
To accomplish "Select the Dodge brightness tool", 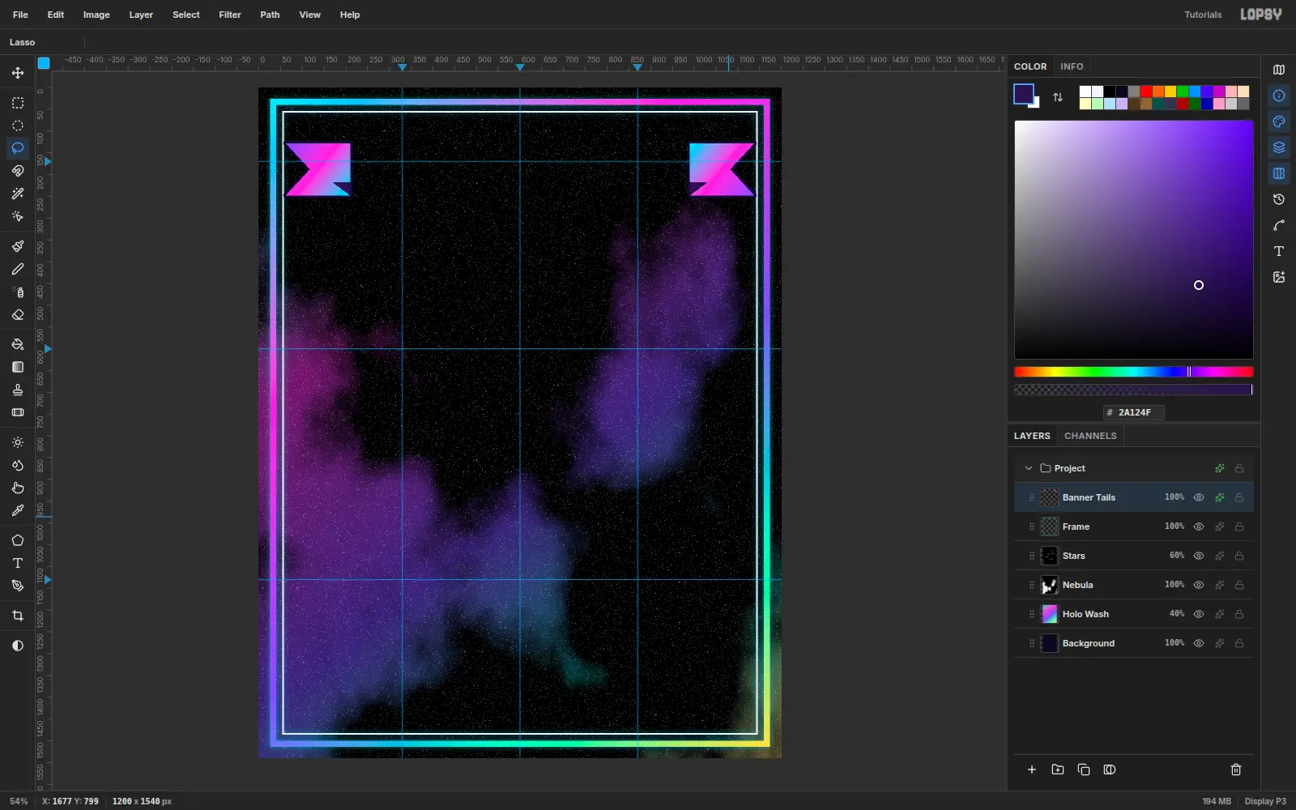I will [18, 442].
